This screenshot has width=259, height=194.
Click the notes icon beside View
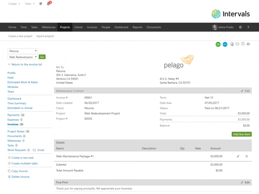pos(41,4)
